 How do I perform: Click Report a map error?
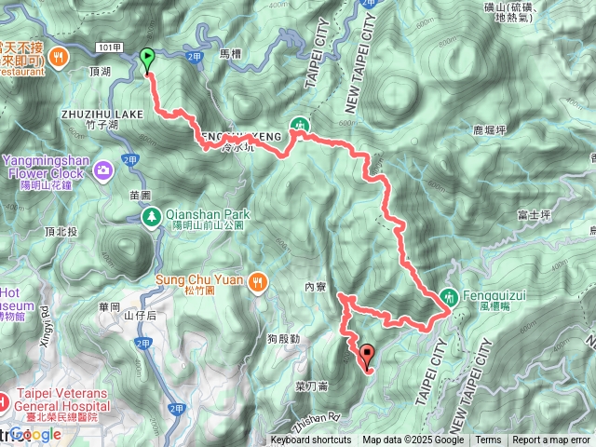pos(551,440)
